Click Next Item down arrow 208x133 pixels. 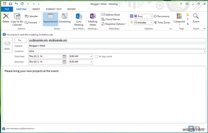[34, 4]
